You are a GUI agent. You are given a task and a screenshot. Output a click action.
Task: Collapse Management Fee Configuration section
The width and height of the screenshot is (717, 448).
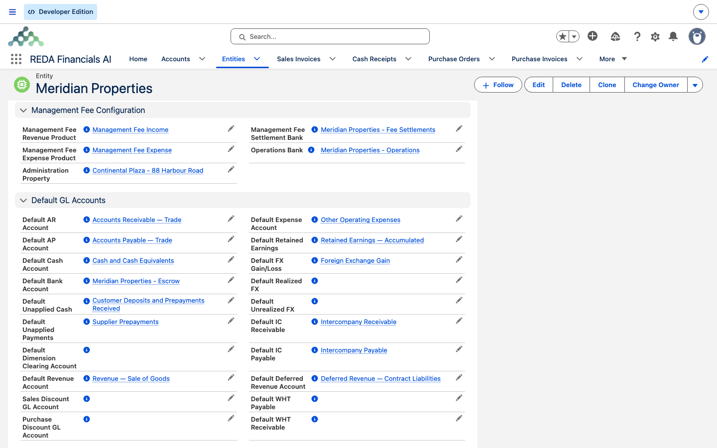point(23,111)
